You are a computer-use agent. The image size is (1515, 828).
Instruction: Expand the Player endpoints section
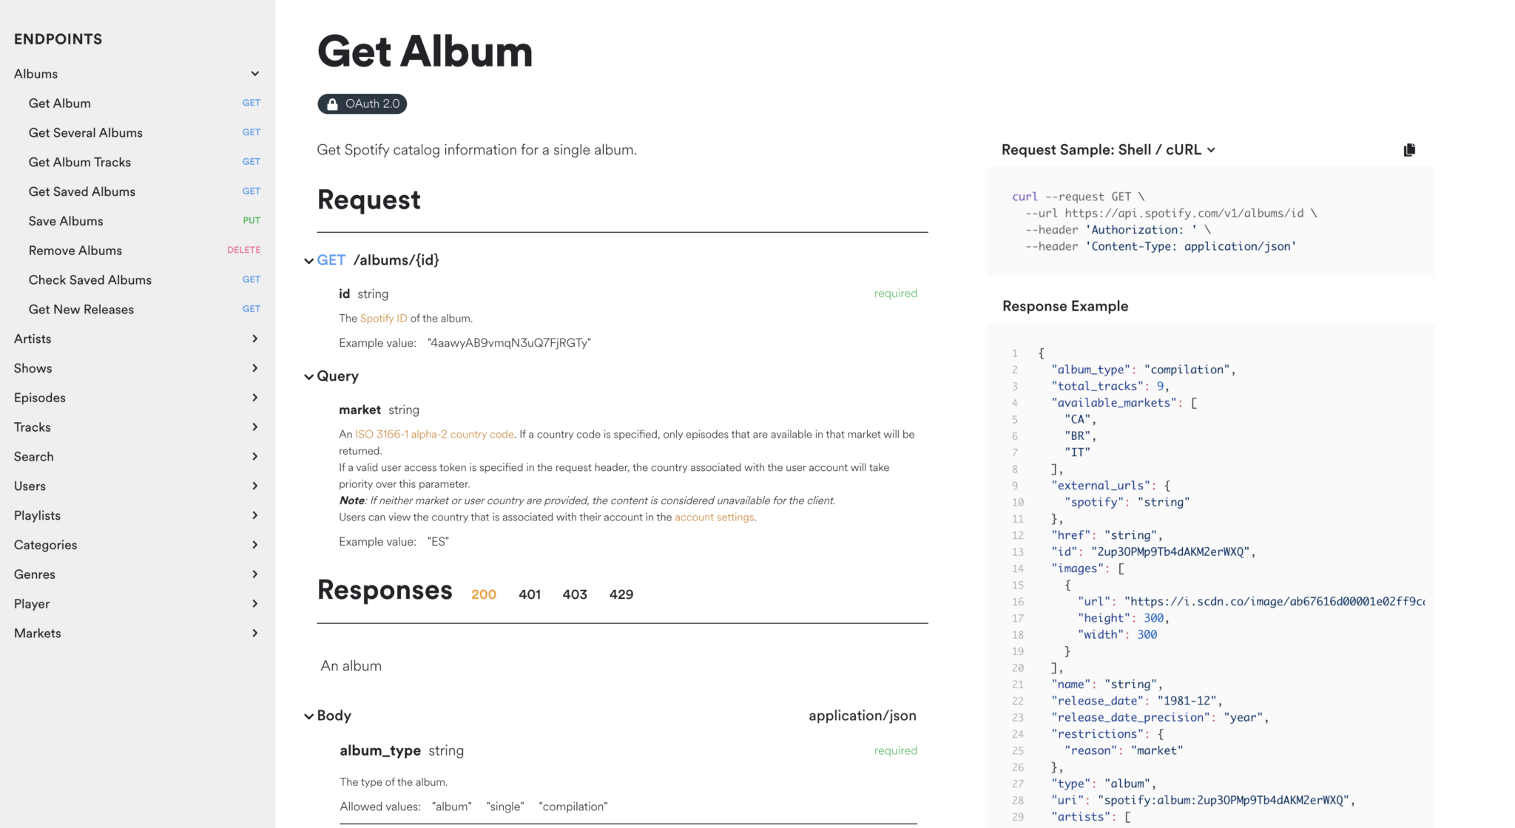click(x=254, y=604)
